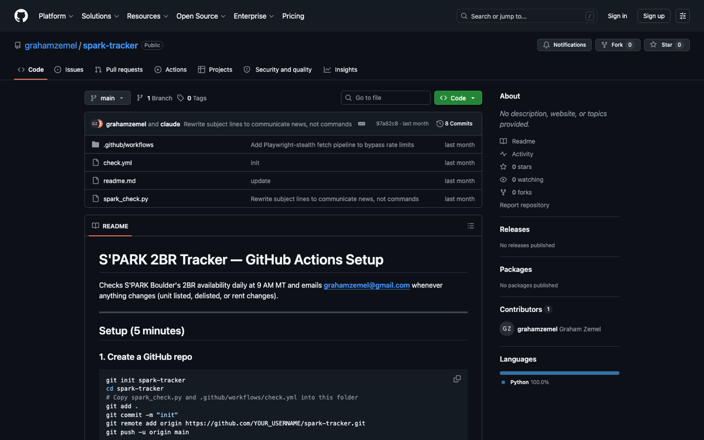Viewport: 704px width, 440px height.
Task: Click the claude co-author link
Action: [x=170, y=124]
